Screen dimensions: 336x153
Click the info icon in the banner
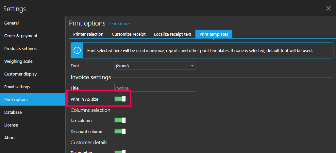pyautogui.click(x=77, y=50)
